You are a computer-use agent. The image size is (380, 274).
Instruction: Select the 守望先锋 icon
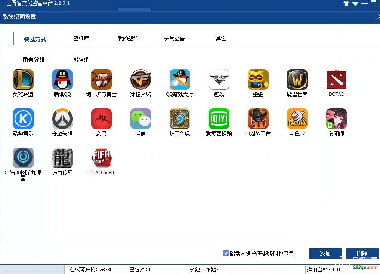click(x=62, y=119)
